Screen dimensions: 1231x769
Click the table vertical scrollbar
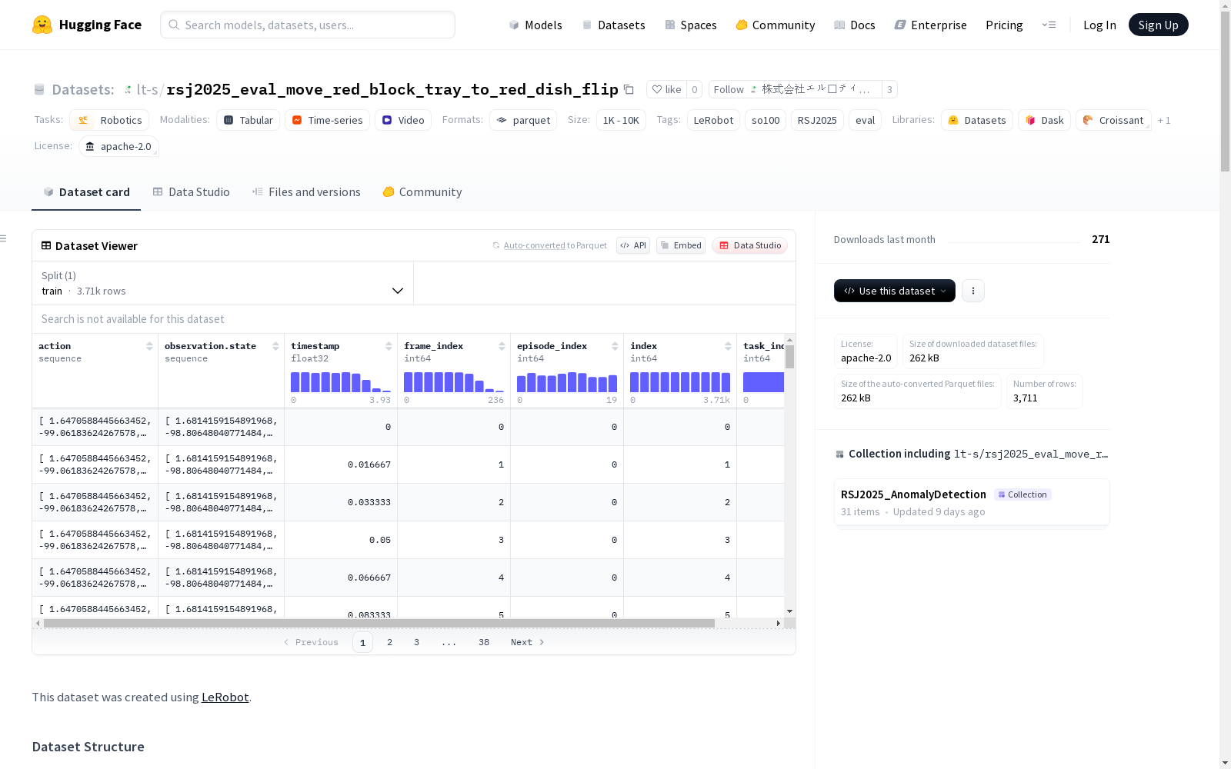tap(789, 357)
